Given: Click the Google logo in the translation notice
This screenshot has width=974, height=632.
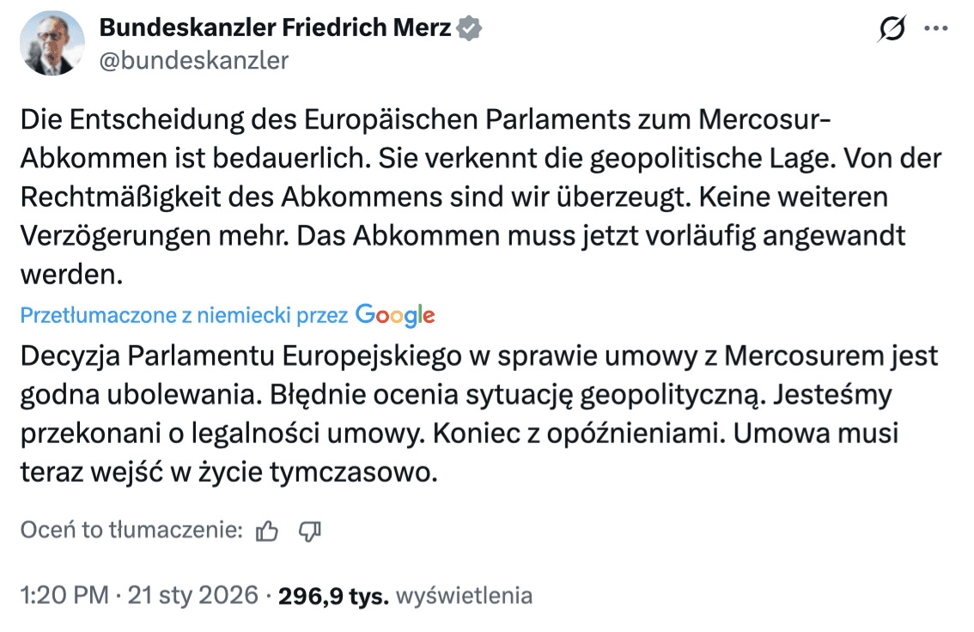Looking at the screenshot, I should (393, 315).
